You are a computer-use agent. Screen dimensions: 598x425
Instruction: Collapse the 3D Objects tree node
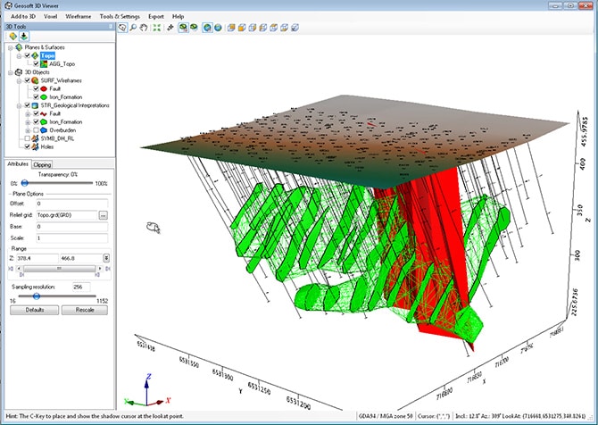point(11,72)
